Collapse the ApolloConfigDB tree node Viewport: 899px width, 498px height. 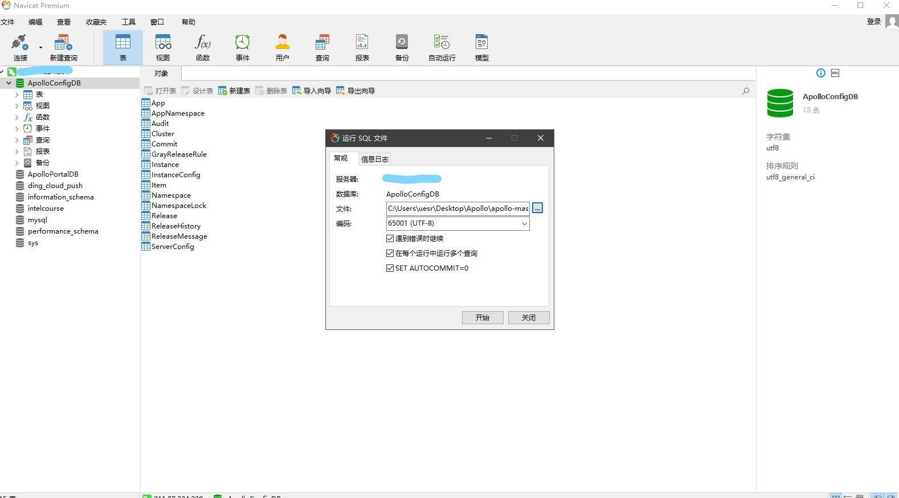tap(9, 83)
